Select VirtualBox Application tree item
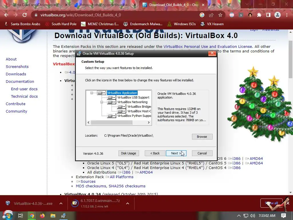The height and width of the screenshot is (220, 293). pos(122,93)
